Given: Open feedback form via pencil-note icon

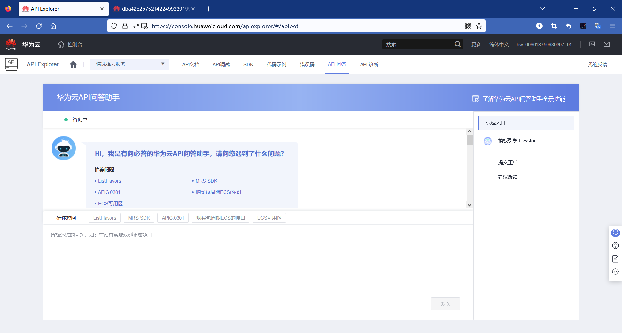Looking at the screenshot, I should click(615, 259).
